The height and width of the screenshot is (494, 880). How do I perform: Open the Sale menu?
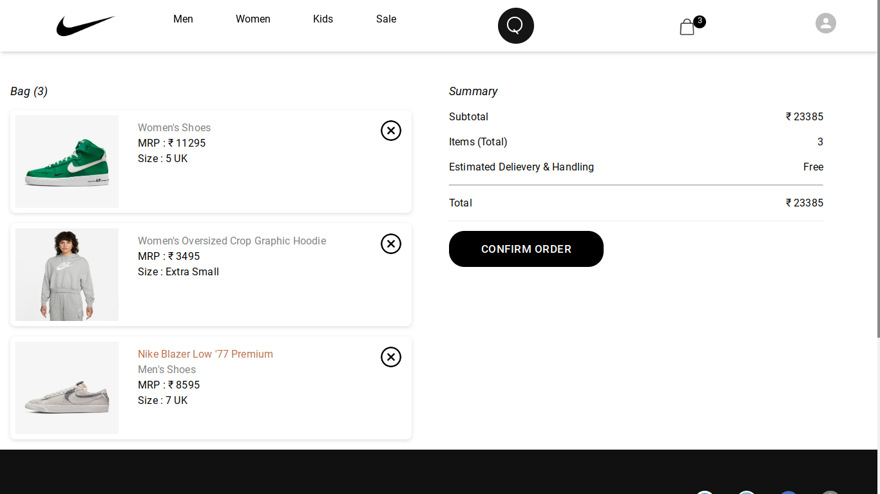click(386, 19)
